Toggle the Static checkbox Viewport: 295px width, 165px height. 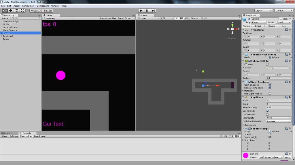(281, 19)
